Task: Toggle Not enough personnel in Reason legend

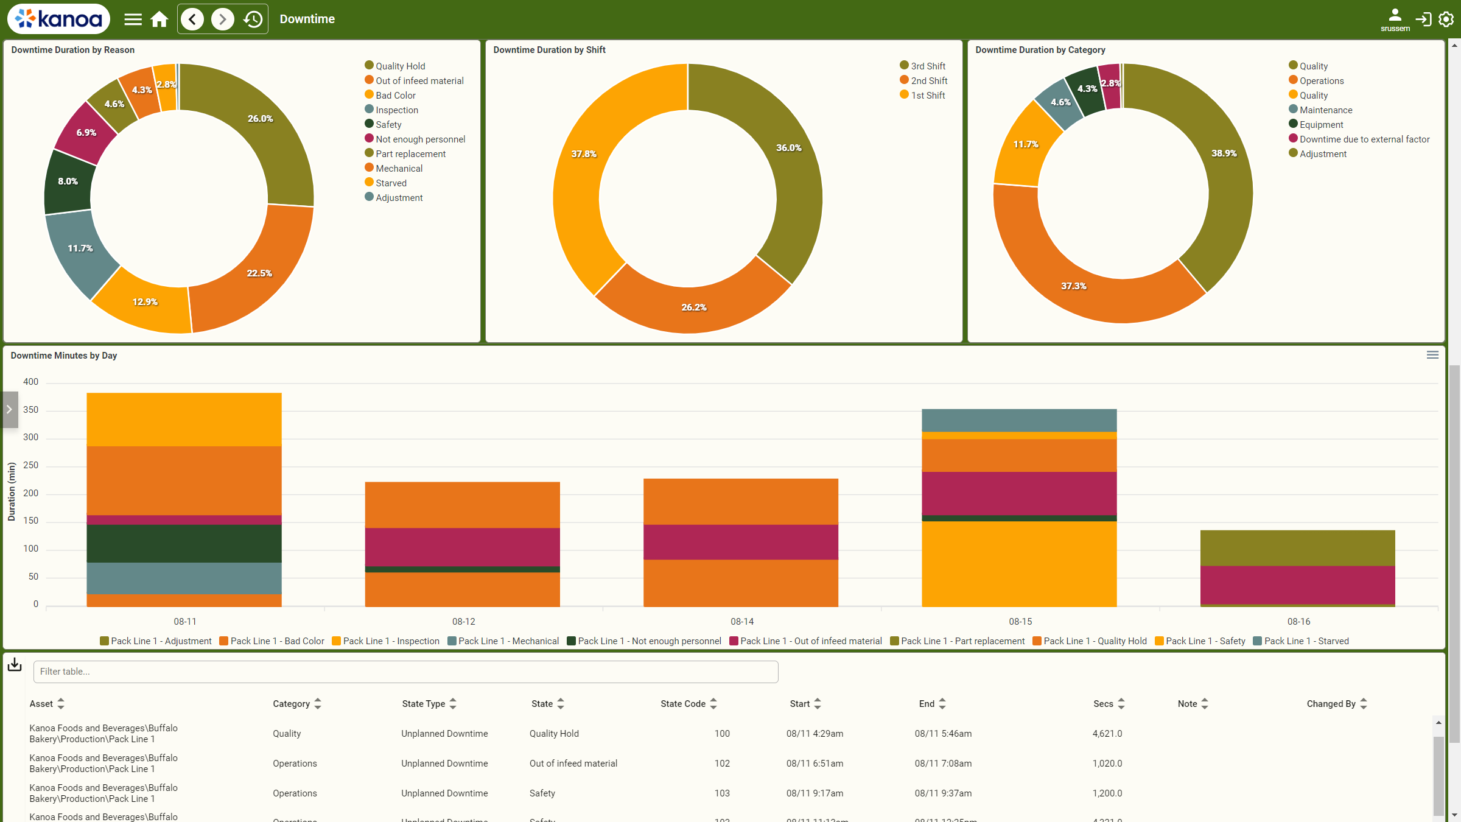Action: 415,139
